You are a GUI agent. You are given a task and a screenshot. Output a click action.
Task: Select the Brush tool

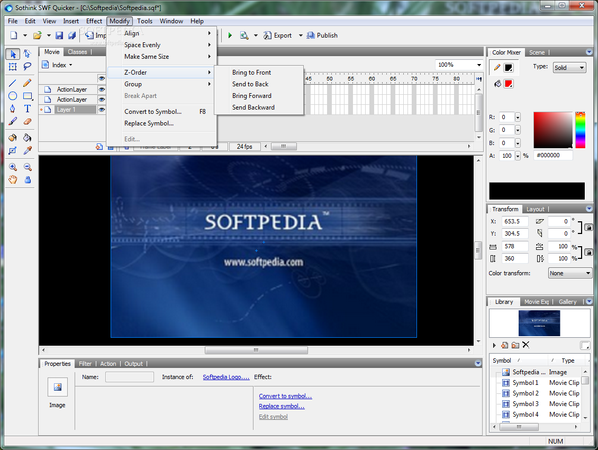point(13,122)
